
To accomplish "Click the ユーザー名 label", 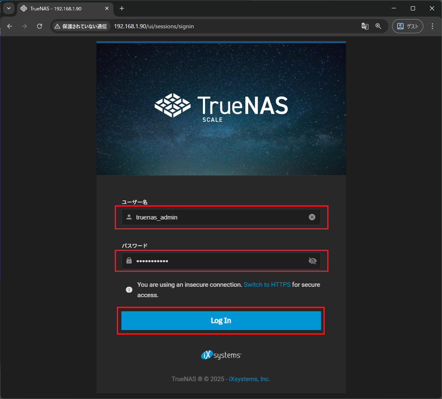I will (134, 202).
